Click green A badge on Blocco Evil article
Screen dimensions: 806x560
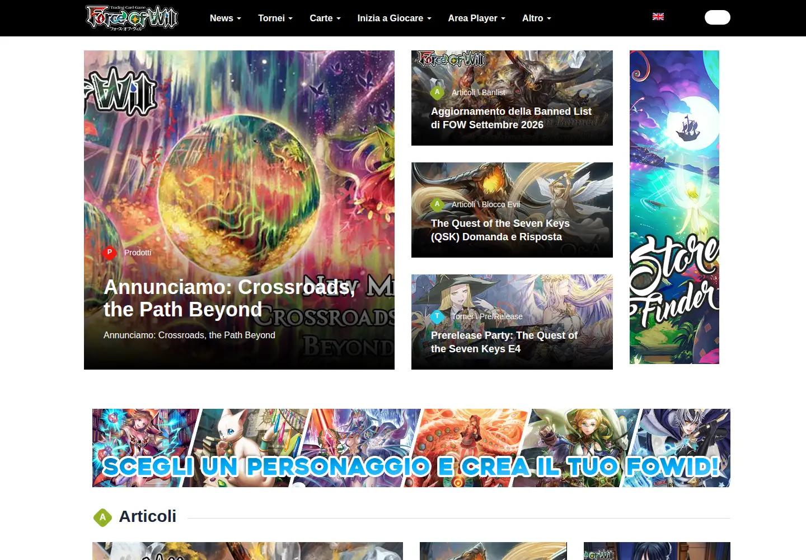pos(437,204)
